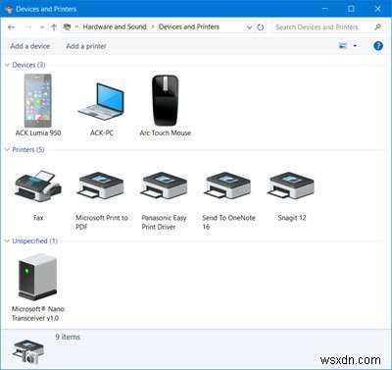Click the details pane devices icon
Image resolution: width=392 pixels, height=370 pixels.
tap(28, 352)
